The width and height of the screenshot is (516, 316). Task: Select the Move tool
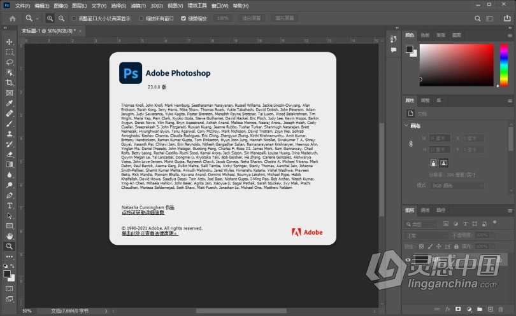coord(9,42)
